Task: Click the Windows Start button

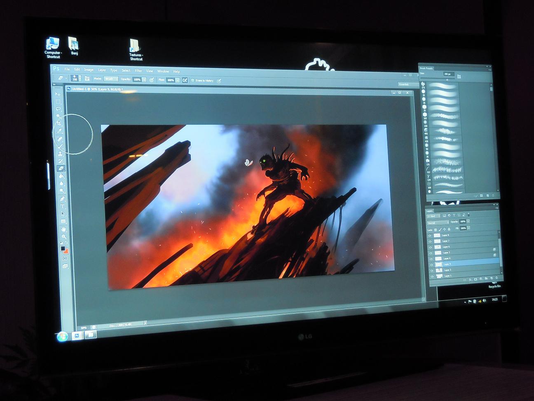Action: point(62,336)
